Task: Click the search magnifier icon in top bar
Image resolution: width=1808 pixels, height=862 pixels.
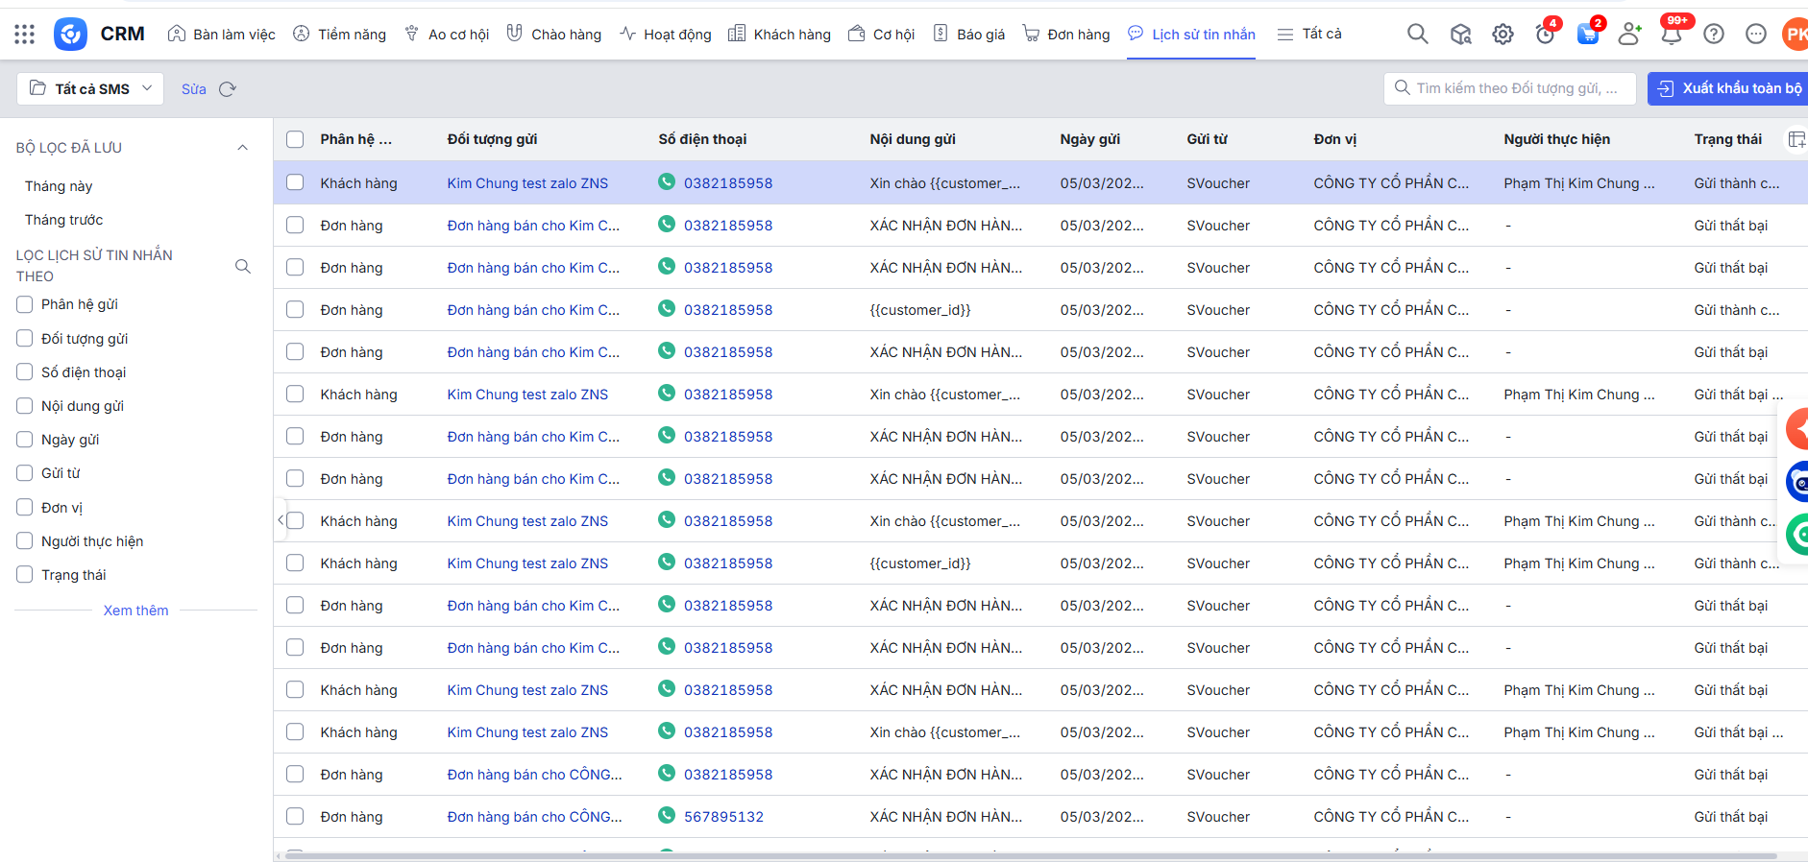Action: [x=1417, y=35]
